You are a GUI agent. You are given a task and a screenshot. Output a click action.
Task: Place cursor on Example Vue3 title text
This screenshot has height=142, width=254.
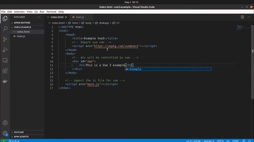tap(94, 39)
